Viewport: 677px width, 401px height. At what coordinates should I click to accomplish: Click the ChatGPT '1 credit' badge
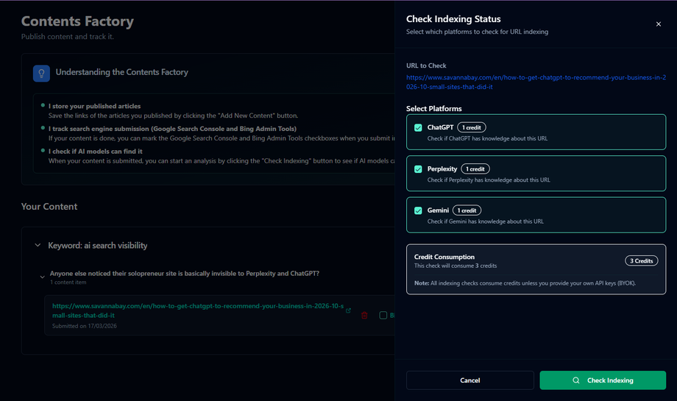471,127
